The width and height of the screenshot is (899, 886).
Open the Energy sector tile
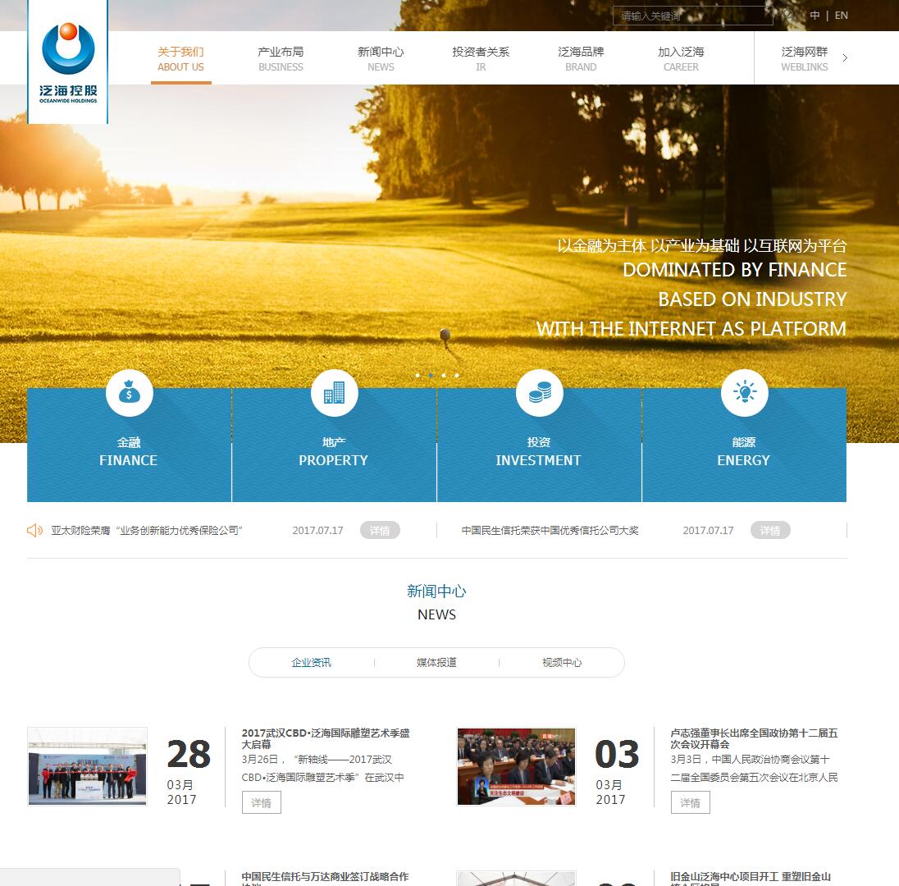[744, 445]
